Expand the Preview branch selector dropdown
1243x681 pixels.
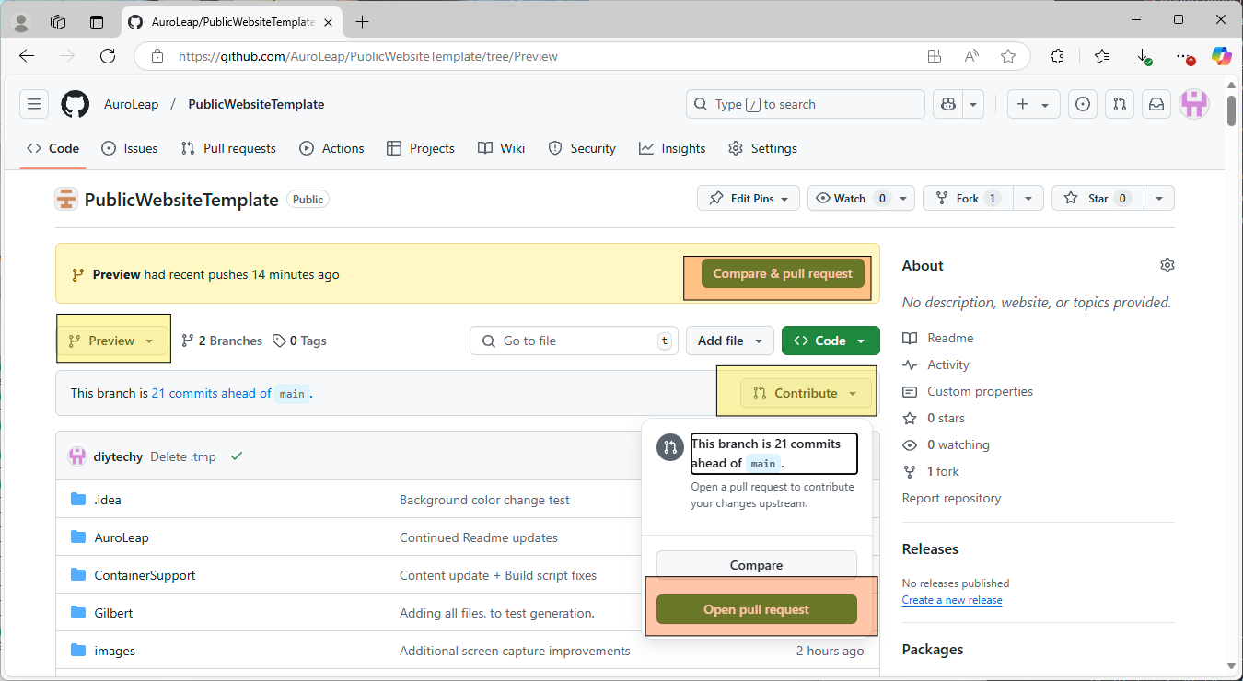(x=112, y=340)
